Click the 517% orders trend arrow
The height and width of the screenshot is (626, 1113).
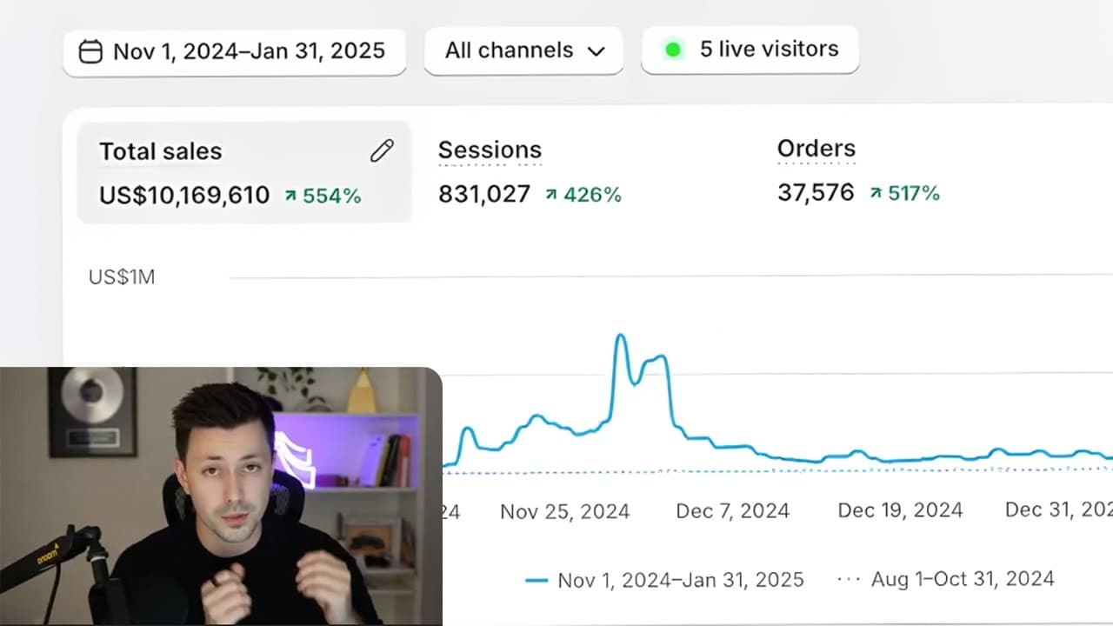876,193
